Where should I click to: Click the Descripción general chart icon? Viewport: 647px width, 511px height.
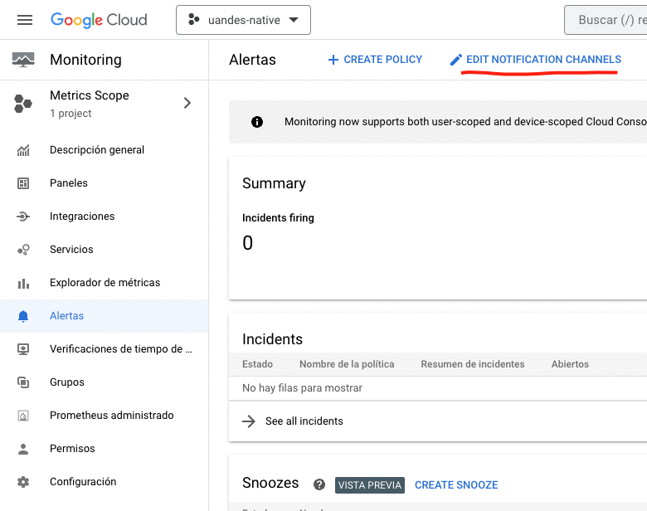pyautogui.click(x=23, y=150)
